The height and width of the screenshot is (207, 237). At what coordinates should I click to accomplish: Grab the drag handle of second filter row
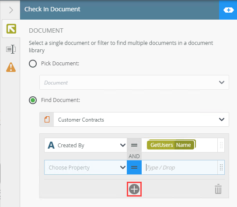coord(221,167)
